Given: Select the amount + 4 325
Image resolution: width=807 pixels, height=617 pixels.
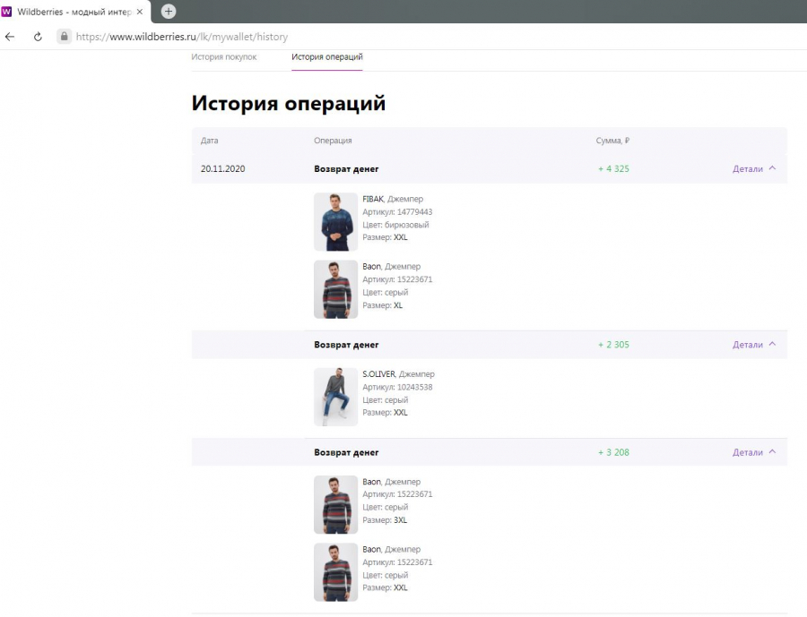Looking at the screenshot, I should click(613, 168).
